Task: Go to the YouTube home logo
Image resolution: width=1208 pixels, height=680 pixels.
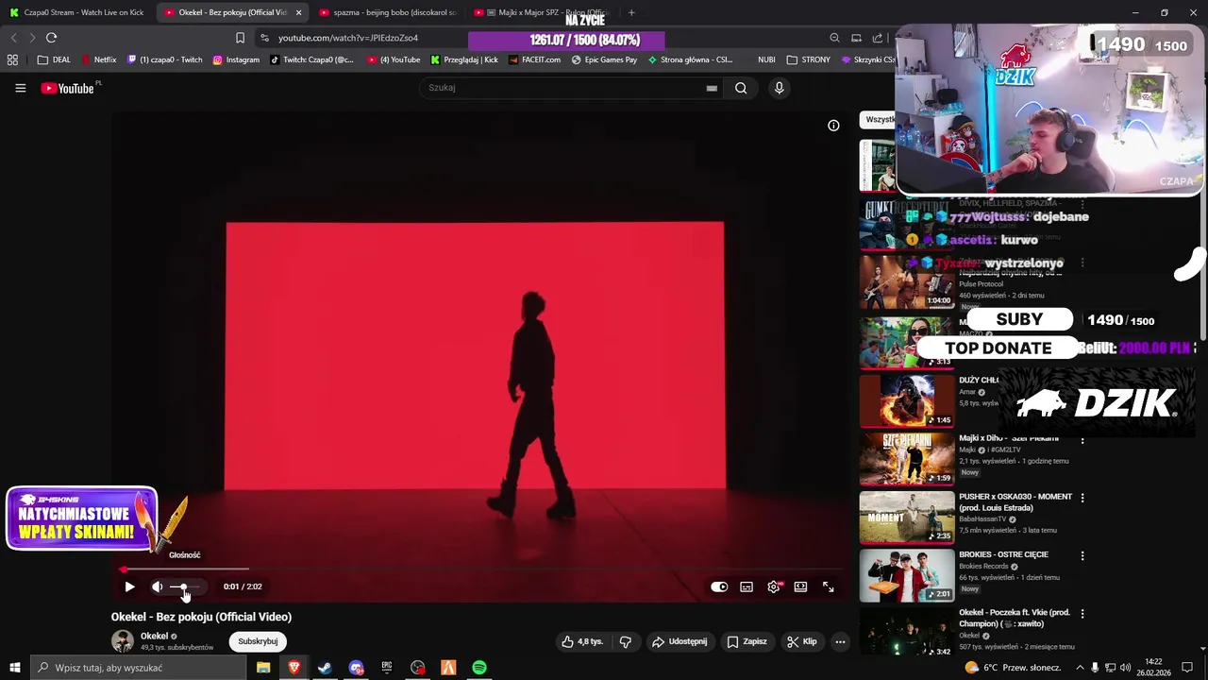Action: [68, 88]
